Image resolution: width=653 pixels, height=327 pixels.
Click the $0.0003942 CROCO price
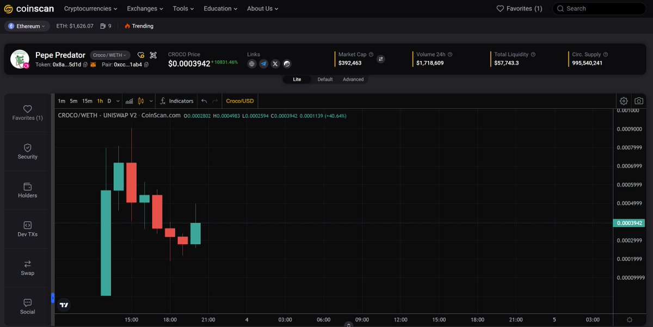189,64
